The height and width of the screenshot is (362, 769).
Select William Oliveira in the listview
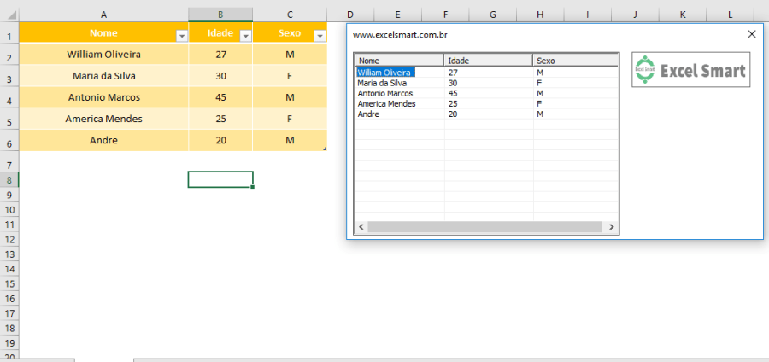pos(386,73)
